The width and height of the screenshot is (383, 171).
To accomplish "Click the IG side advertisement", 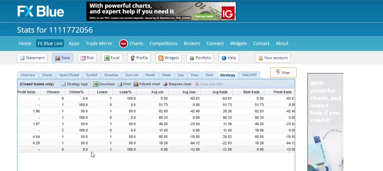I will [325, 122].
